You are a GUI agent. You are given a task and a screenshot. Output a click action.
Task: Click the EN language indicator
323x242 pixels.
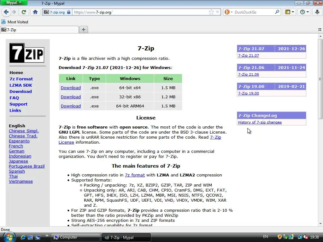(265, 237)
